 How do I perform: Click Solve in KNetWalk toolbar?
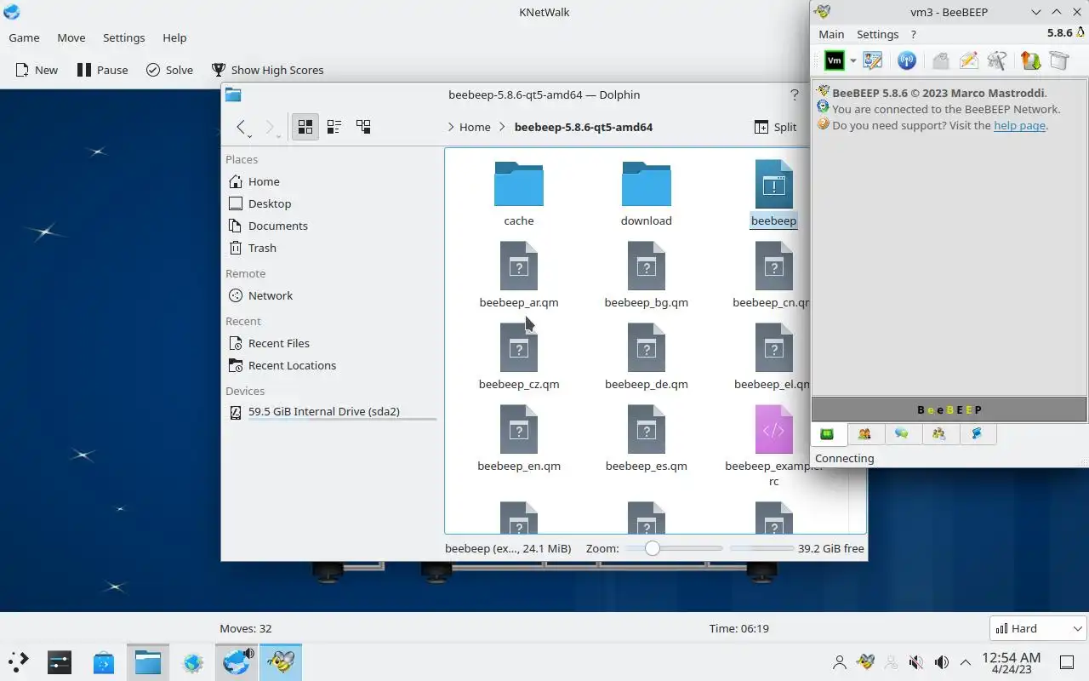(169, 70)
